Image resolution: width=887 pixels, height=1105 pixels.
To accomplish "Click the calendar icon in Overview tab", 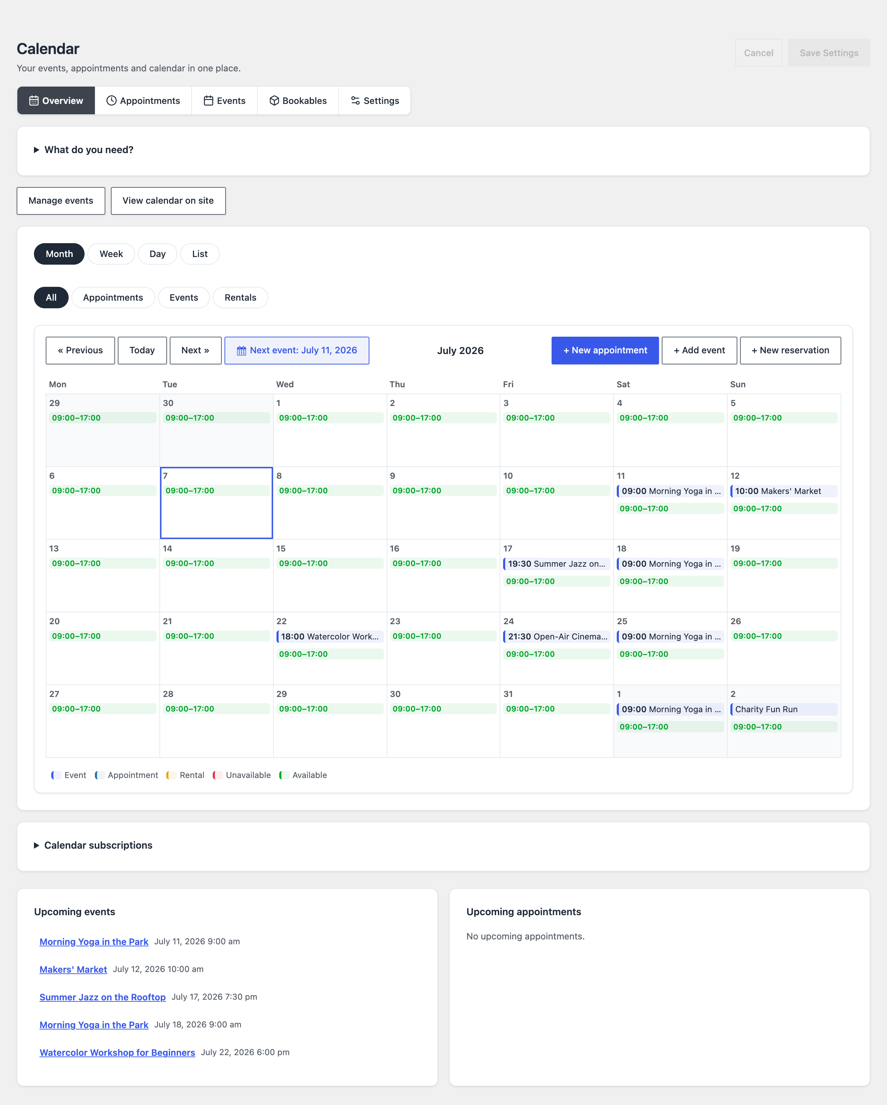I will [34, 100].
